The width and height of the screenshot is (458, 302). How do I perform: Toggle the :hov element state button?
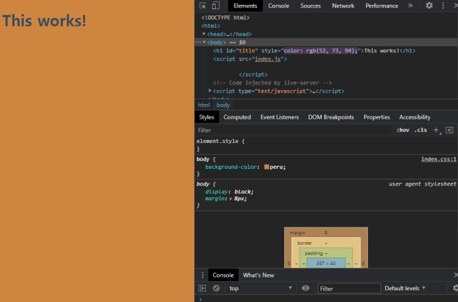pyautogui.click(x=403, y=130)
